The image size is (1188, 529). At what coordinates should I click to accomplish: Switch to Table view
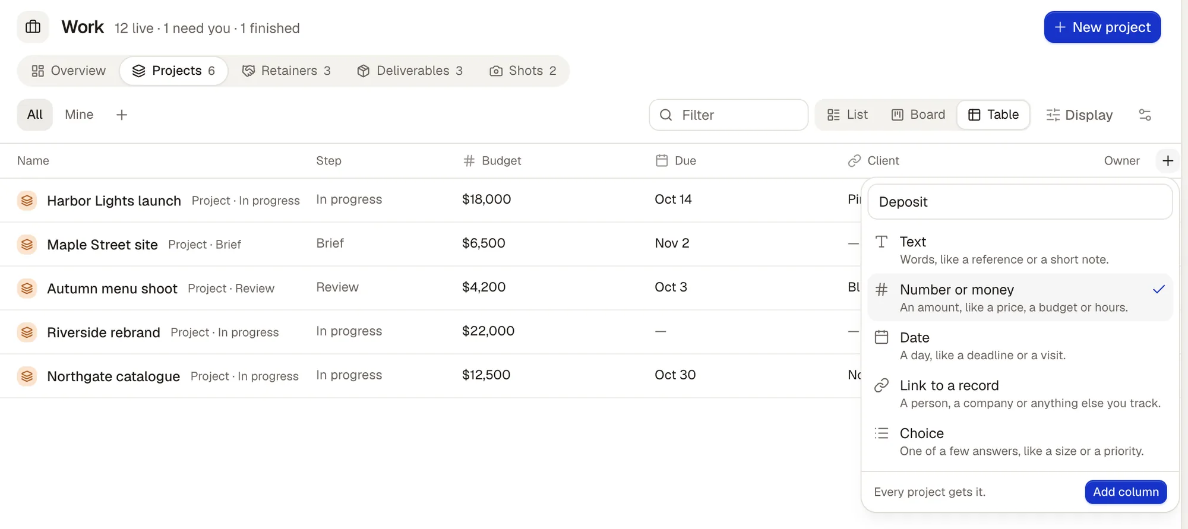(x=993, y=115)
